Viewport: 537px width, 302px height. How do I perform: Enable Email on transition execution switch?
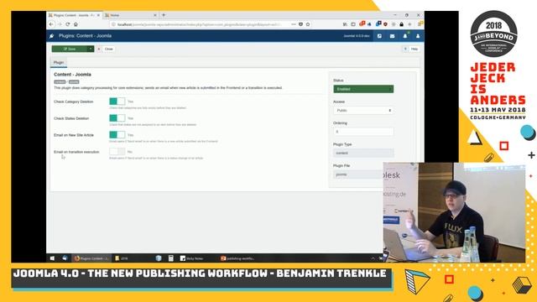(x=117, y=151)
